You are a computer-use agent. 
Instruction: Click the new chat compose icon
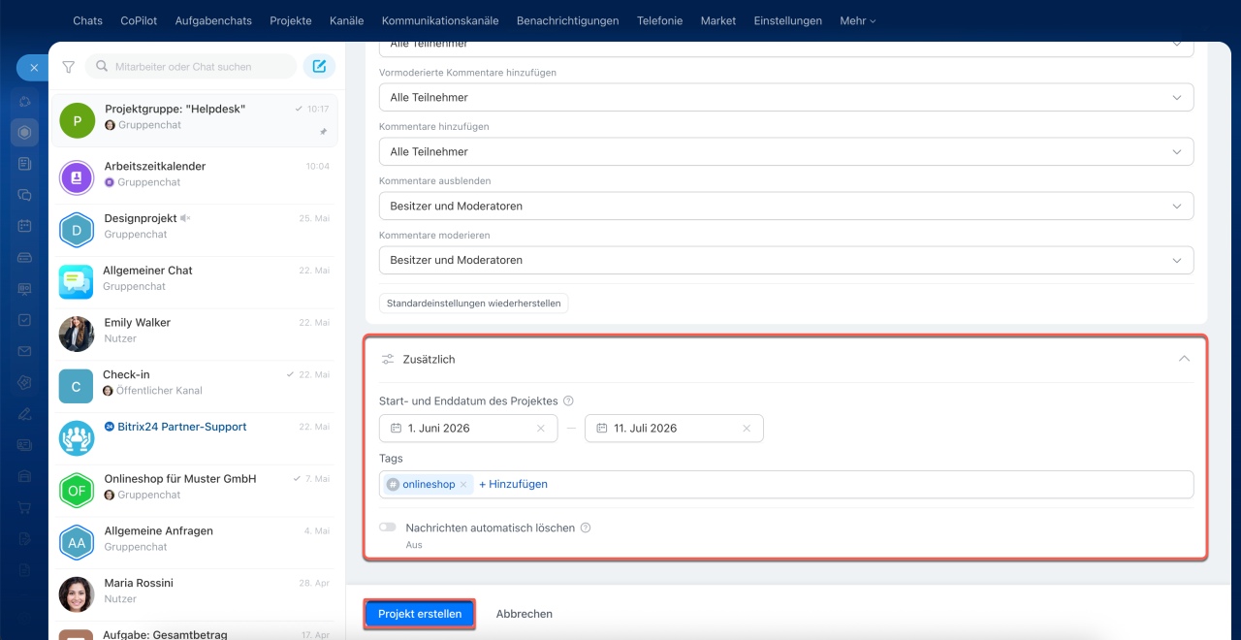319,66
